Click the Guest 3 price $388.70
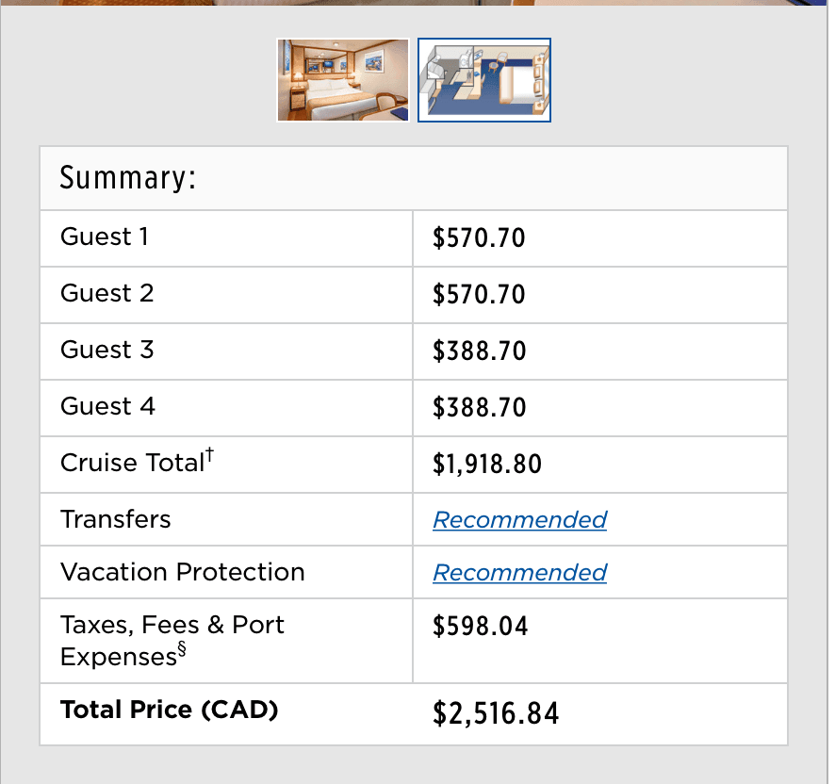 (x=479, y=351)
